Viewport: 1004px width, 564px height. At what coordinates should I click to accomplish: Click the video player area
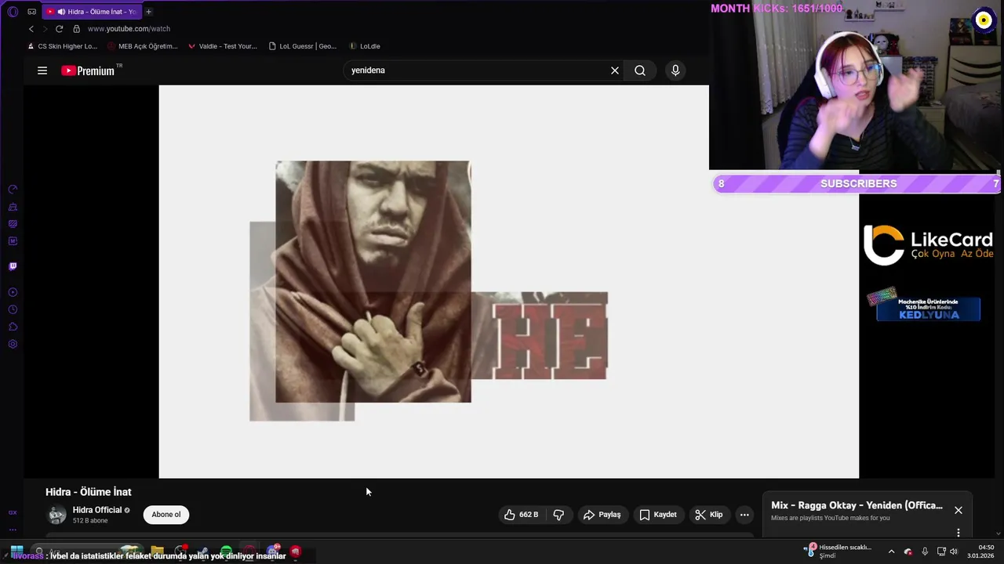click(x=508, y=281)
